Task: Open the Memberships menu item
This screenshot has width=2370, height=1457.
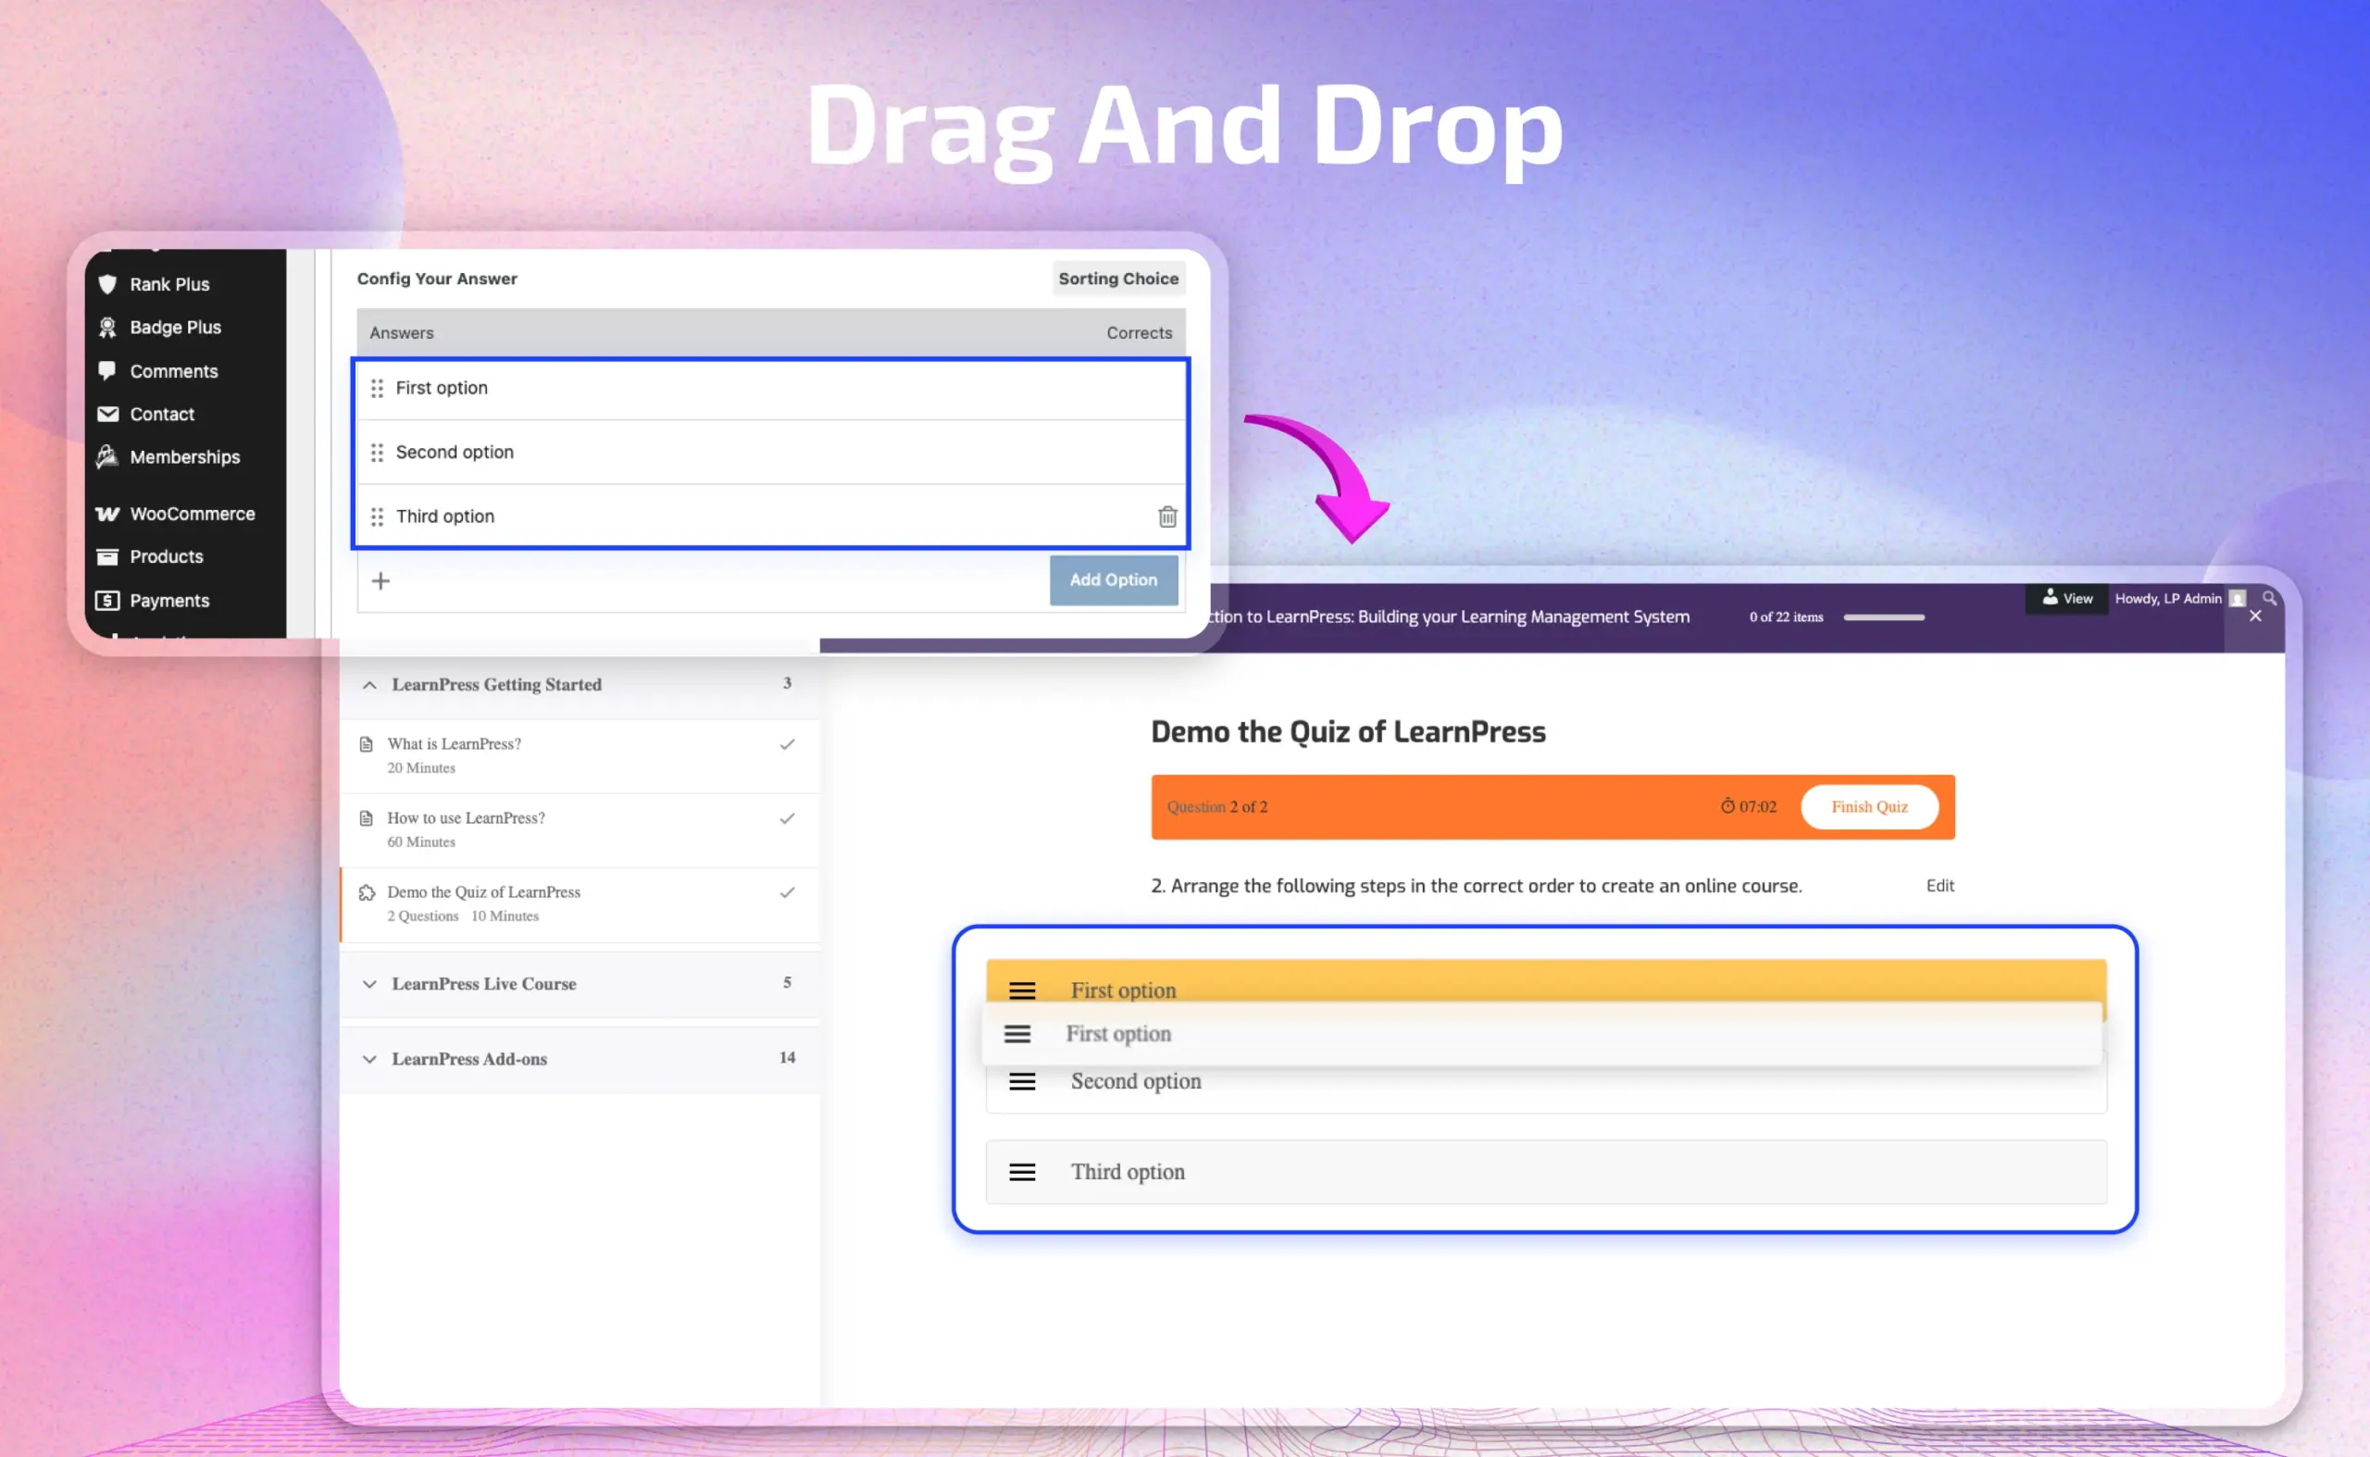Action: [185, 456]
